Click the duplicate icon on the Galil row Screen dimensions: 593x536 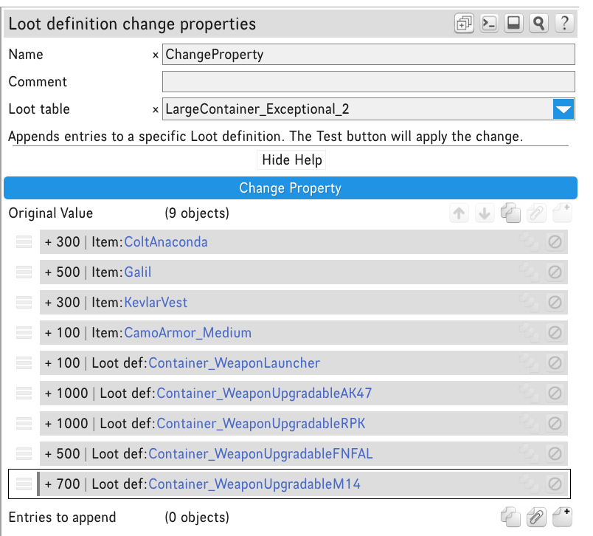click(529, 272)
